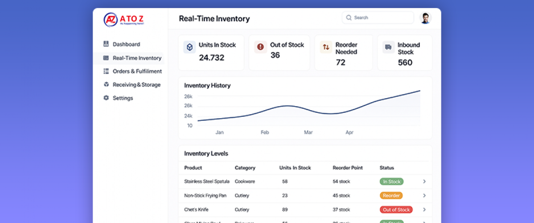The image size is (534, 223).
Task: Click the Reorder status badge
Action: pos(391,195)
